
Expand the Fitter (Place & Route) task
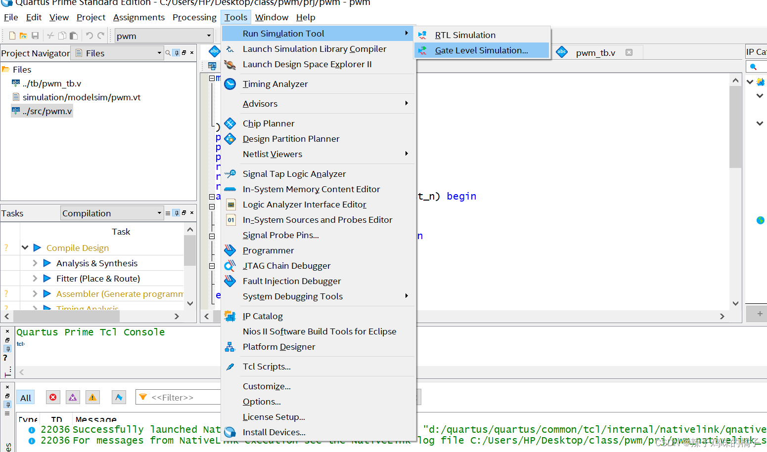(35, 278)
